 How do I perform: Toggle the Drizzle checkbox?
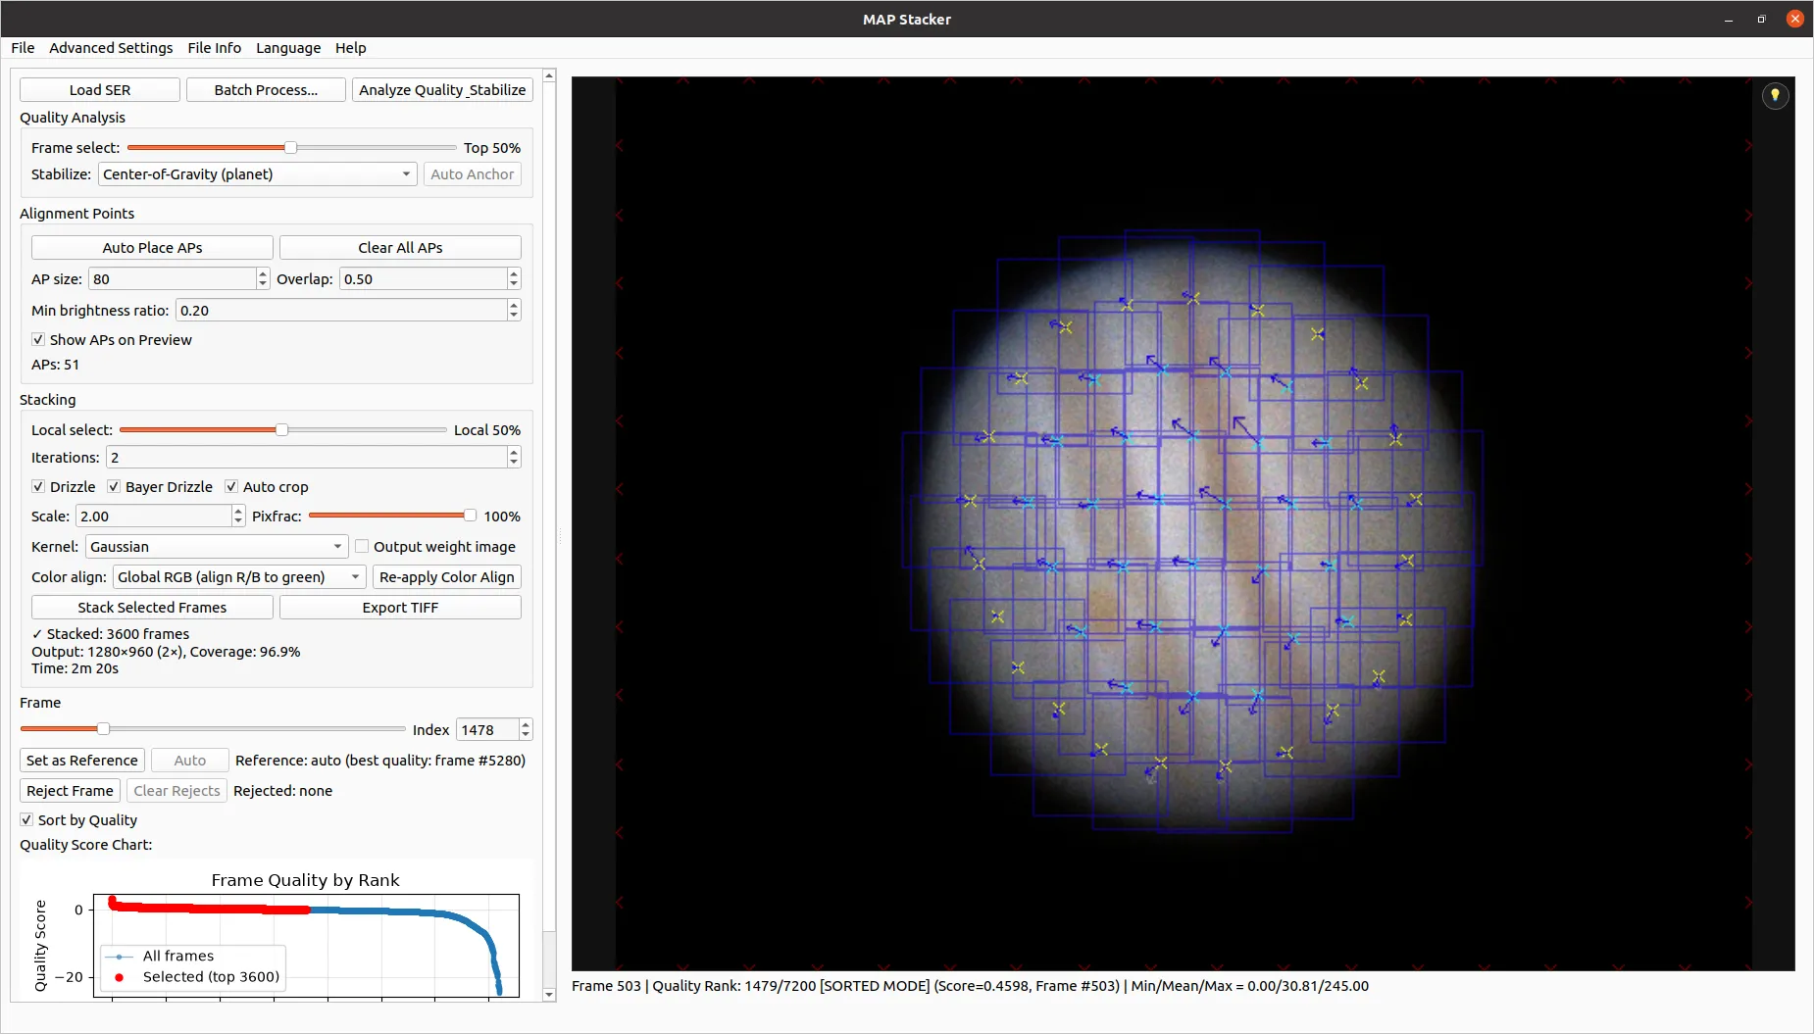(x=38, y=486)
